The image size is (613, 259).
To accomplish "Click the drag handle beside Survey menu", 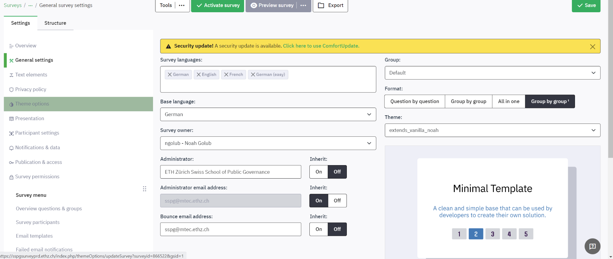I will tap(144, 189).
